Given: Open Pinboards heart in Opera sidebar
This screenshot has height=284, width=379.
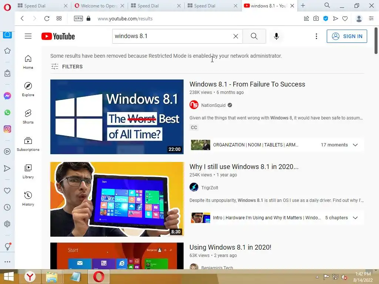Looking at the screenshot, I should coord(7,190).
